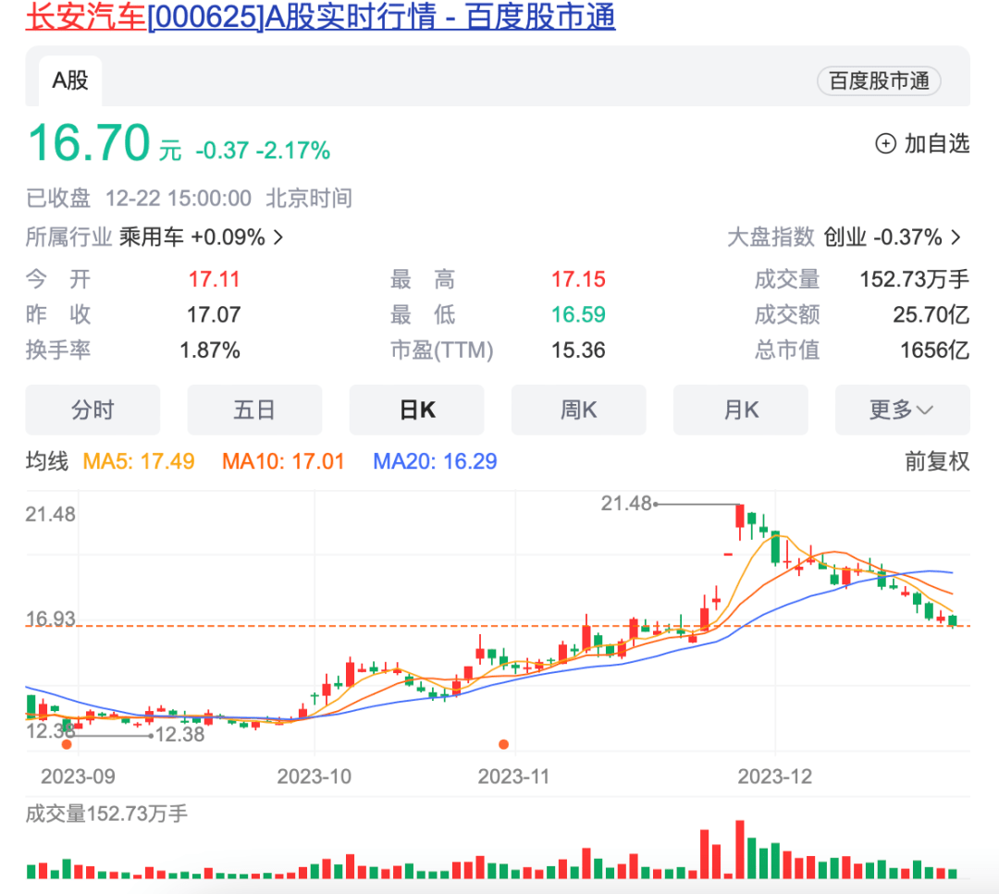999x894 pixels.
Task: Click the 今开 value 17.11
Action: [x=214, y=279]
